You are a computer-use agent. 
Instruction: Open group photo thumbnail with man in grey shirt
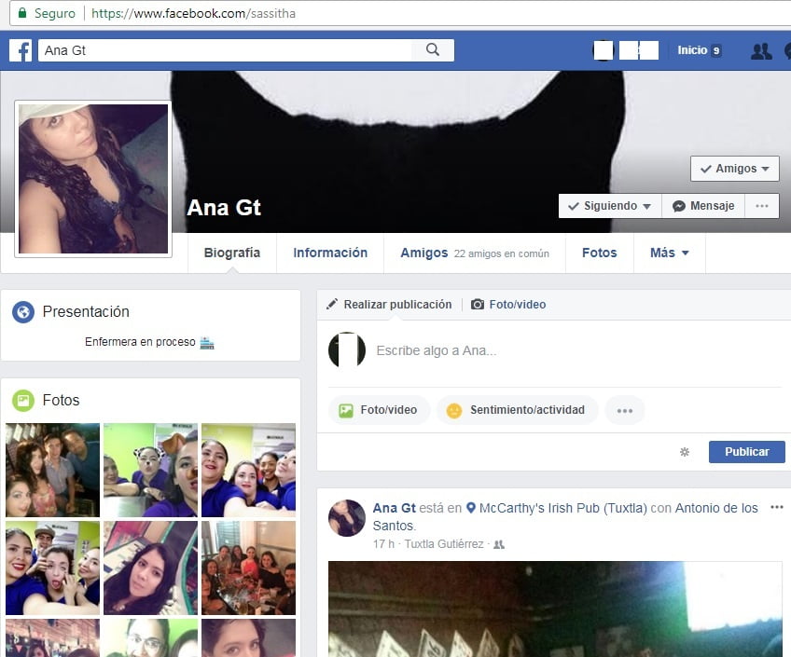(x=52, y=470)
